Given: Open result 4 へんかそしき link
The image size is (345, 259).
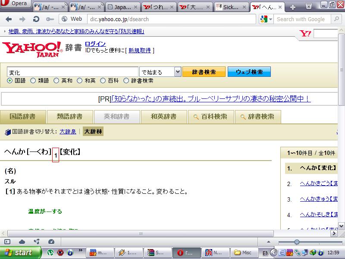Looking at the screenshot, I should pos(319,215).
